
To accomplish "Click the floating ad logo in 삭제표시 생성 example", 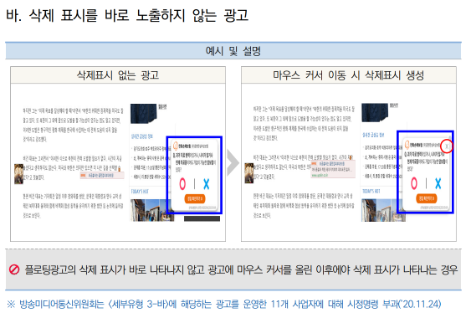I will 407,146.
